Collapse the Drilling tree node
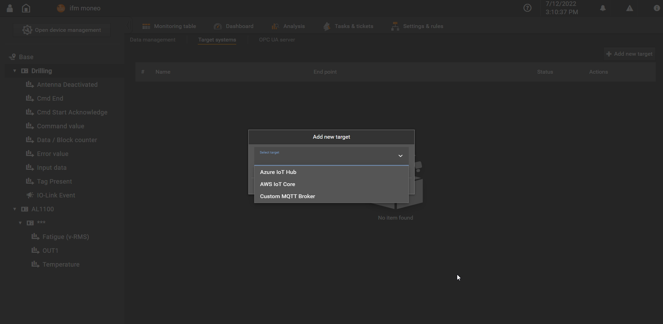The width and height of the screenshot is (663, 324). coord(15,71)
